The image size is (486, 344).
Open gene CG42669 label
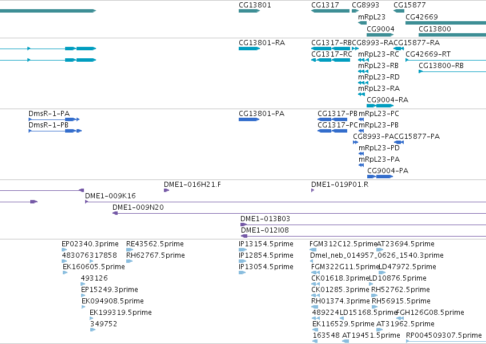coord(421,17)
